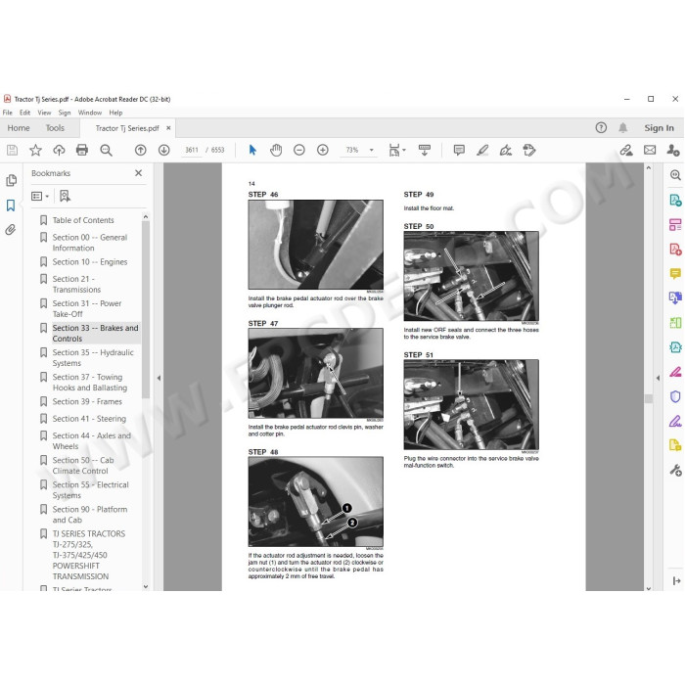Open Section 90 - Platform and Cab
685x685 pixels.
tap(90, 514)
